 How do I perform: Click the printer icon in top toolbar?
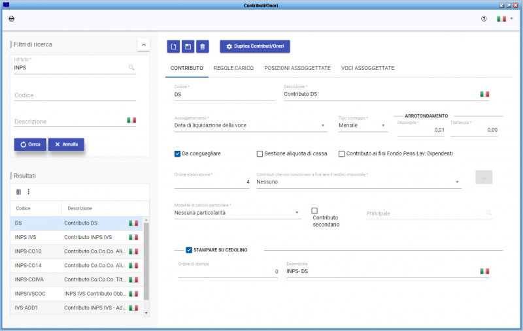point(11,19)
